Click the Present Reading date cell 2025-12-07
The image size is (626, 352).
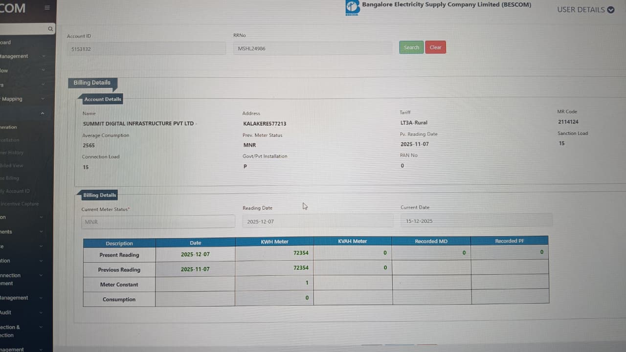(x=195, y=254)
